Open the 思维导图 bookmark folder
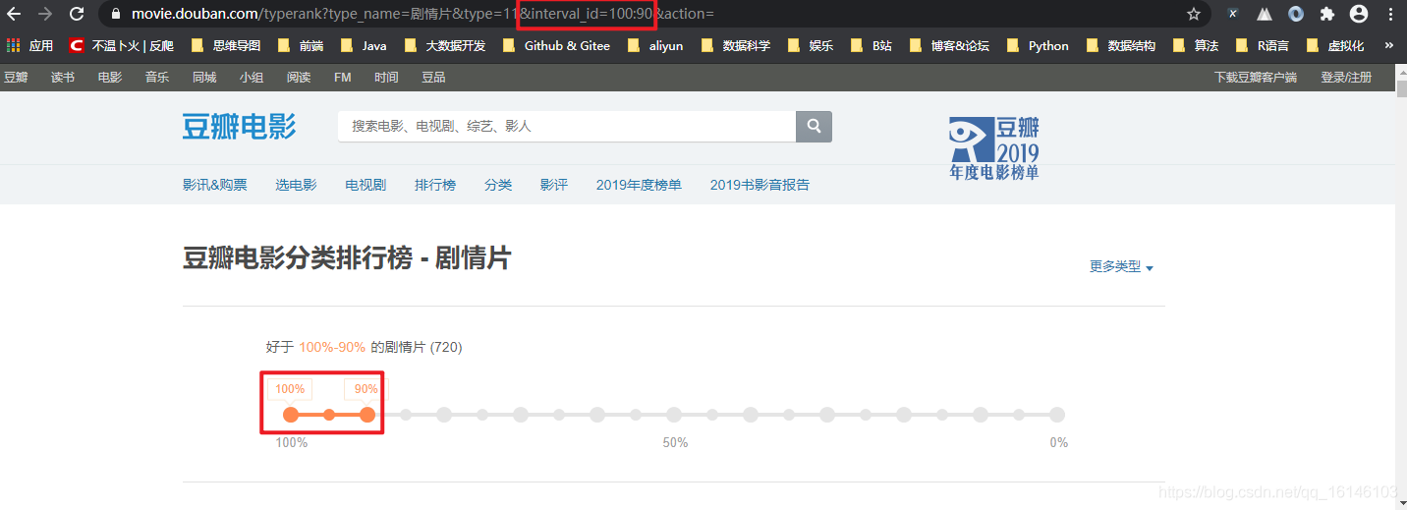The height and width of the screenshot is (510, 1407). pos(225,45)
